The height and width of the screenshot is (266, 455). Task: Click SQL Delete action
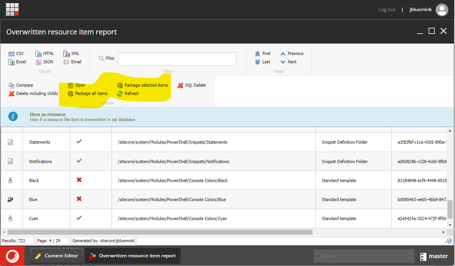point(192,85)
